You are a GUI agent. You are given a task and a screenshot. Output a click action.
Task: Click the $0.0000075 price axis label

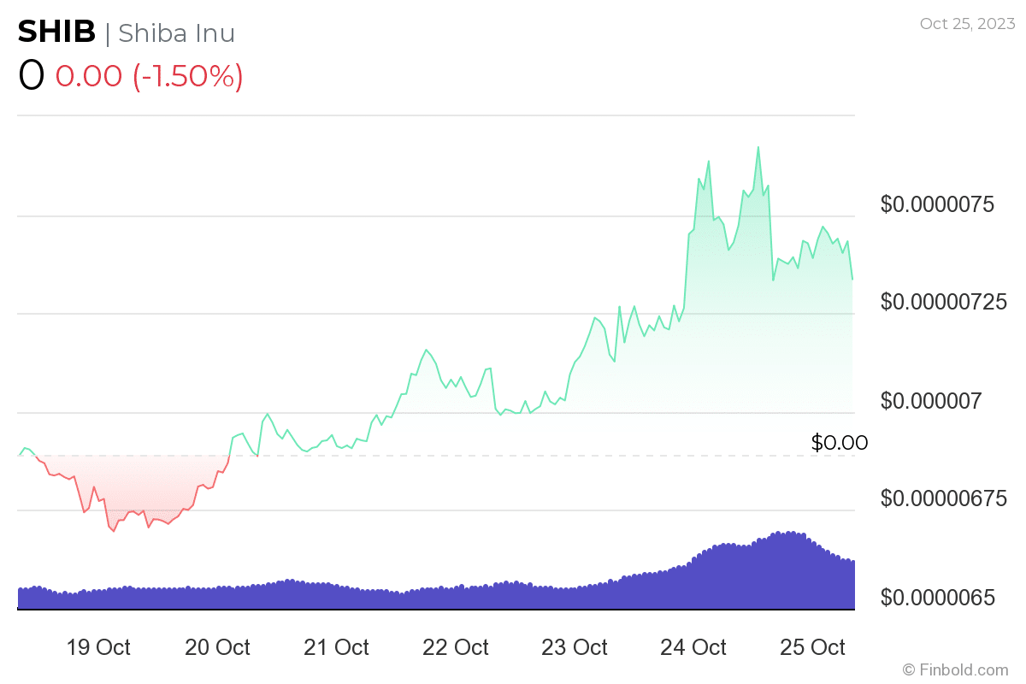coord(937,204)
